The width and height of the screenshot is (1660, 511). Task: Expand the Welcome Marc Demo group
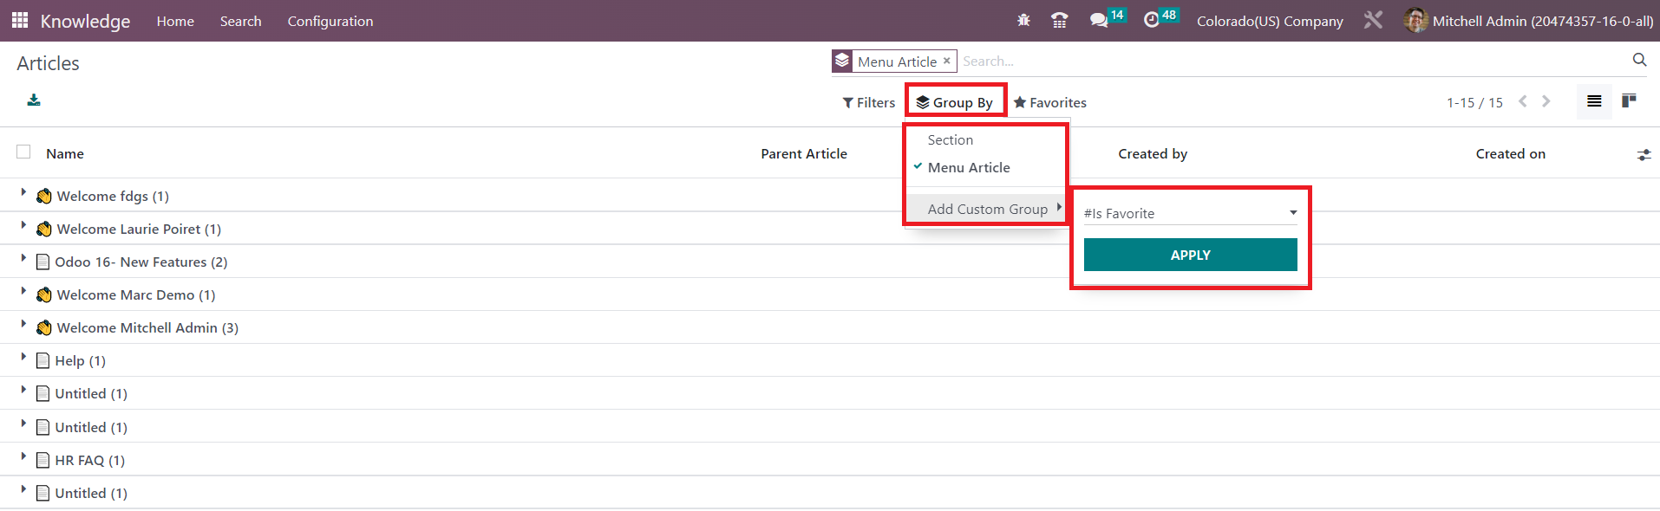(23, 292)
